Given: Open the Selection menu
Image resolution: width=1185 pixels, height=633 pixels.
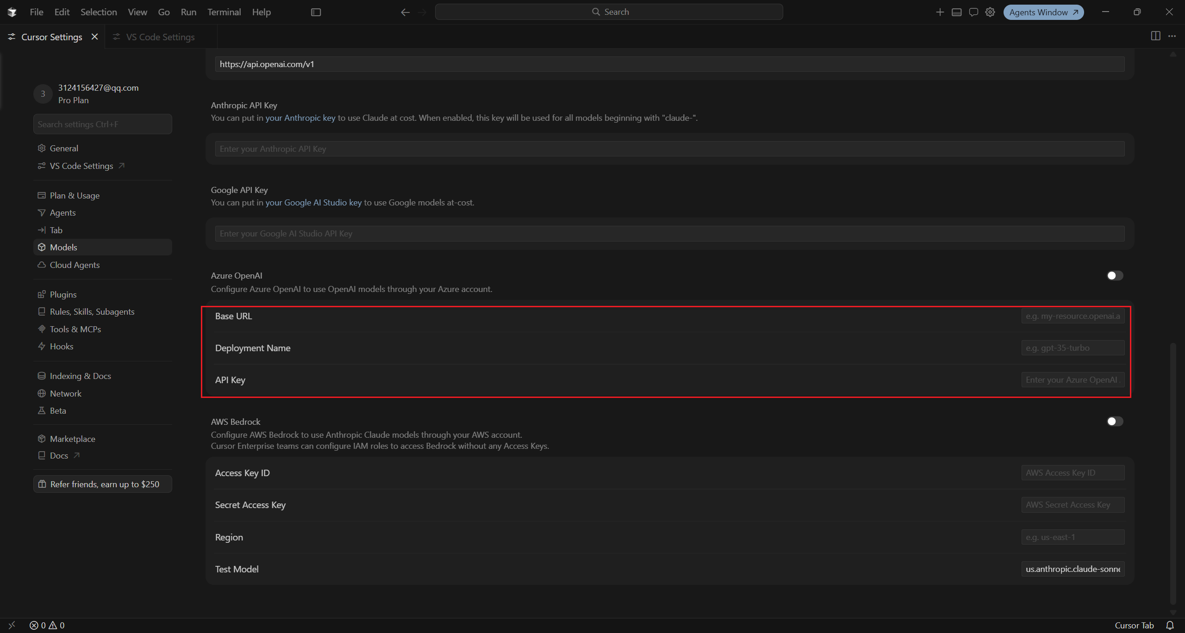Looking at the screenshot, I should point(99,12).
